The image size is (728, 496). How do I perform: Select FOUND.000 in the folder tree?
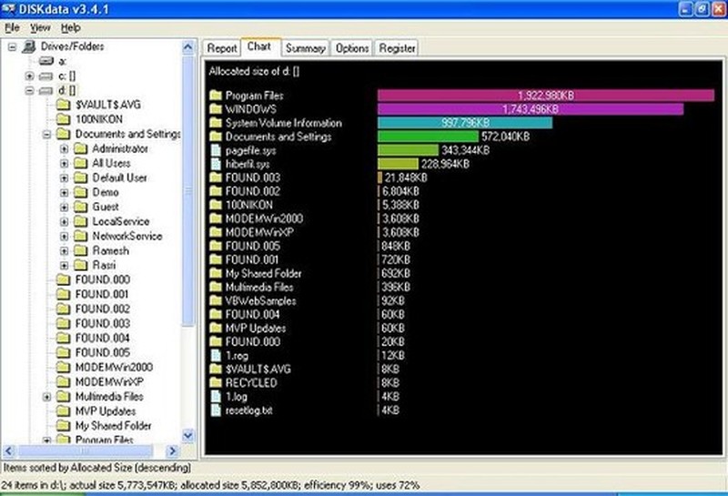(103, 279)
